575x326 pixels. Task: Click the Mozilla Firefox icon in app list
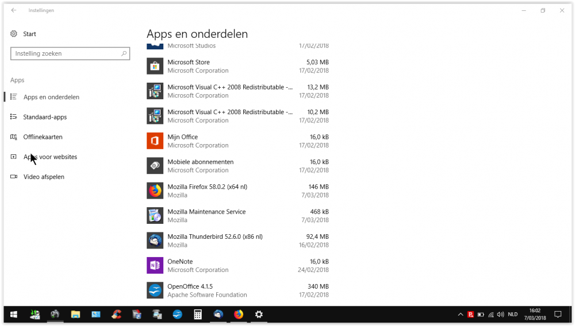pos(155,191)
